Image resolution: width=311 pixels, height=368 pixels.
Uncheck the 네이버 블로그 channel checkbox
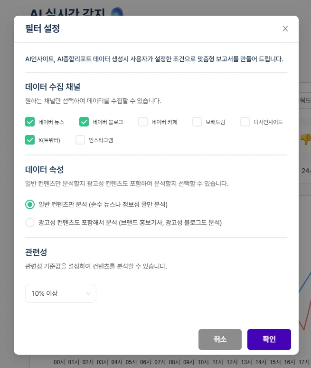coord(84,122)
